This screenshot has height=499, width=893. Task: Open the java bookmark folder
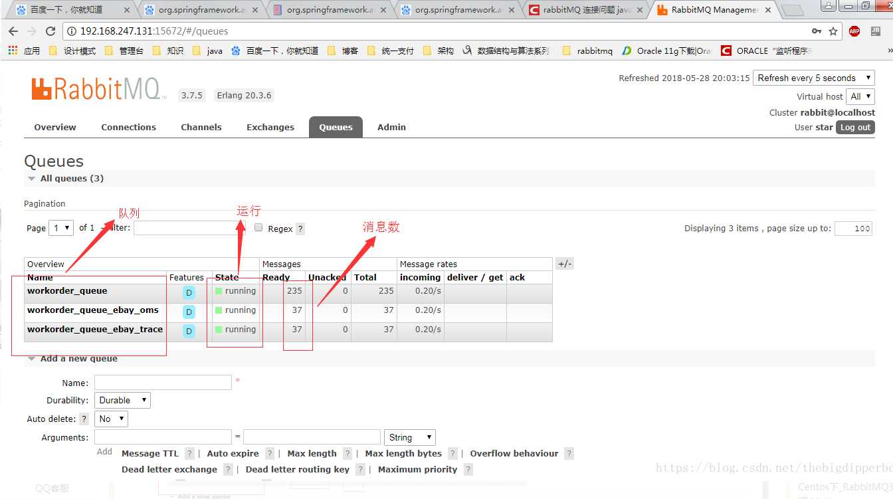[x=207, y=50]
